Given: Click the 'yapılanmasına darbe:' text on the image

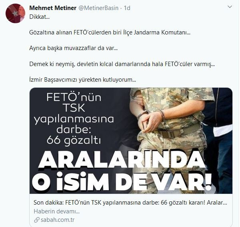Looking at the screenshot, I should pyautogui.click(x=74, y=125).
